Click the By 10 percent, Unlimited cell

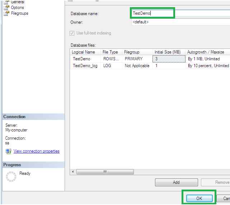pos(208,66)
